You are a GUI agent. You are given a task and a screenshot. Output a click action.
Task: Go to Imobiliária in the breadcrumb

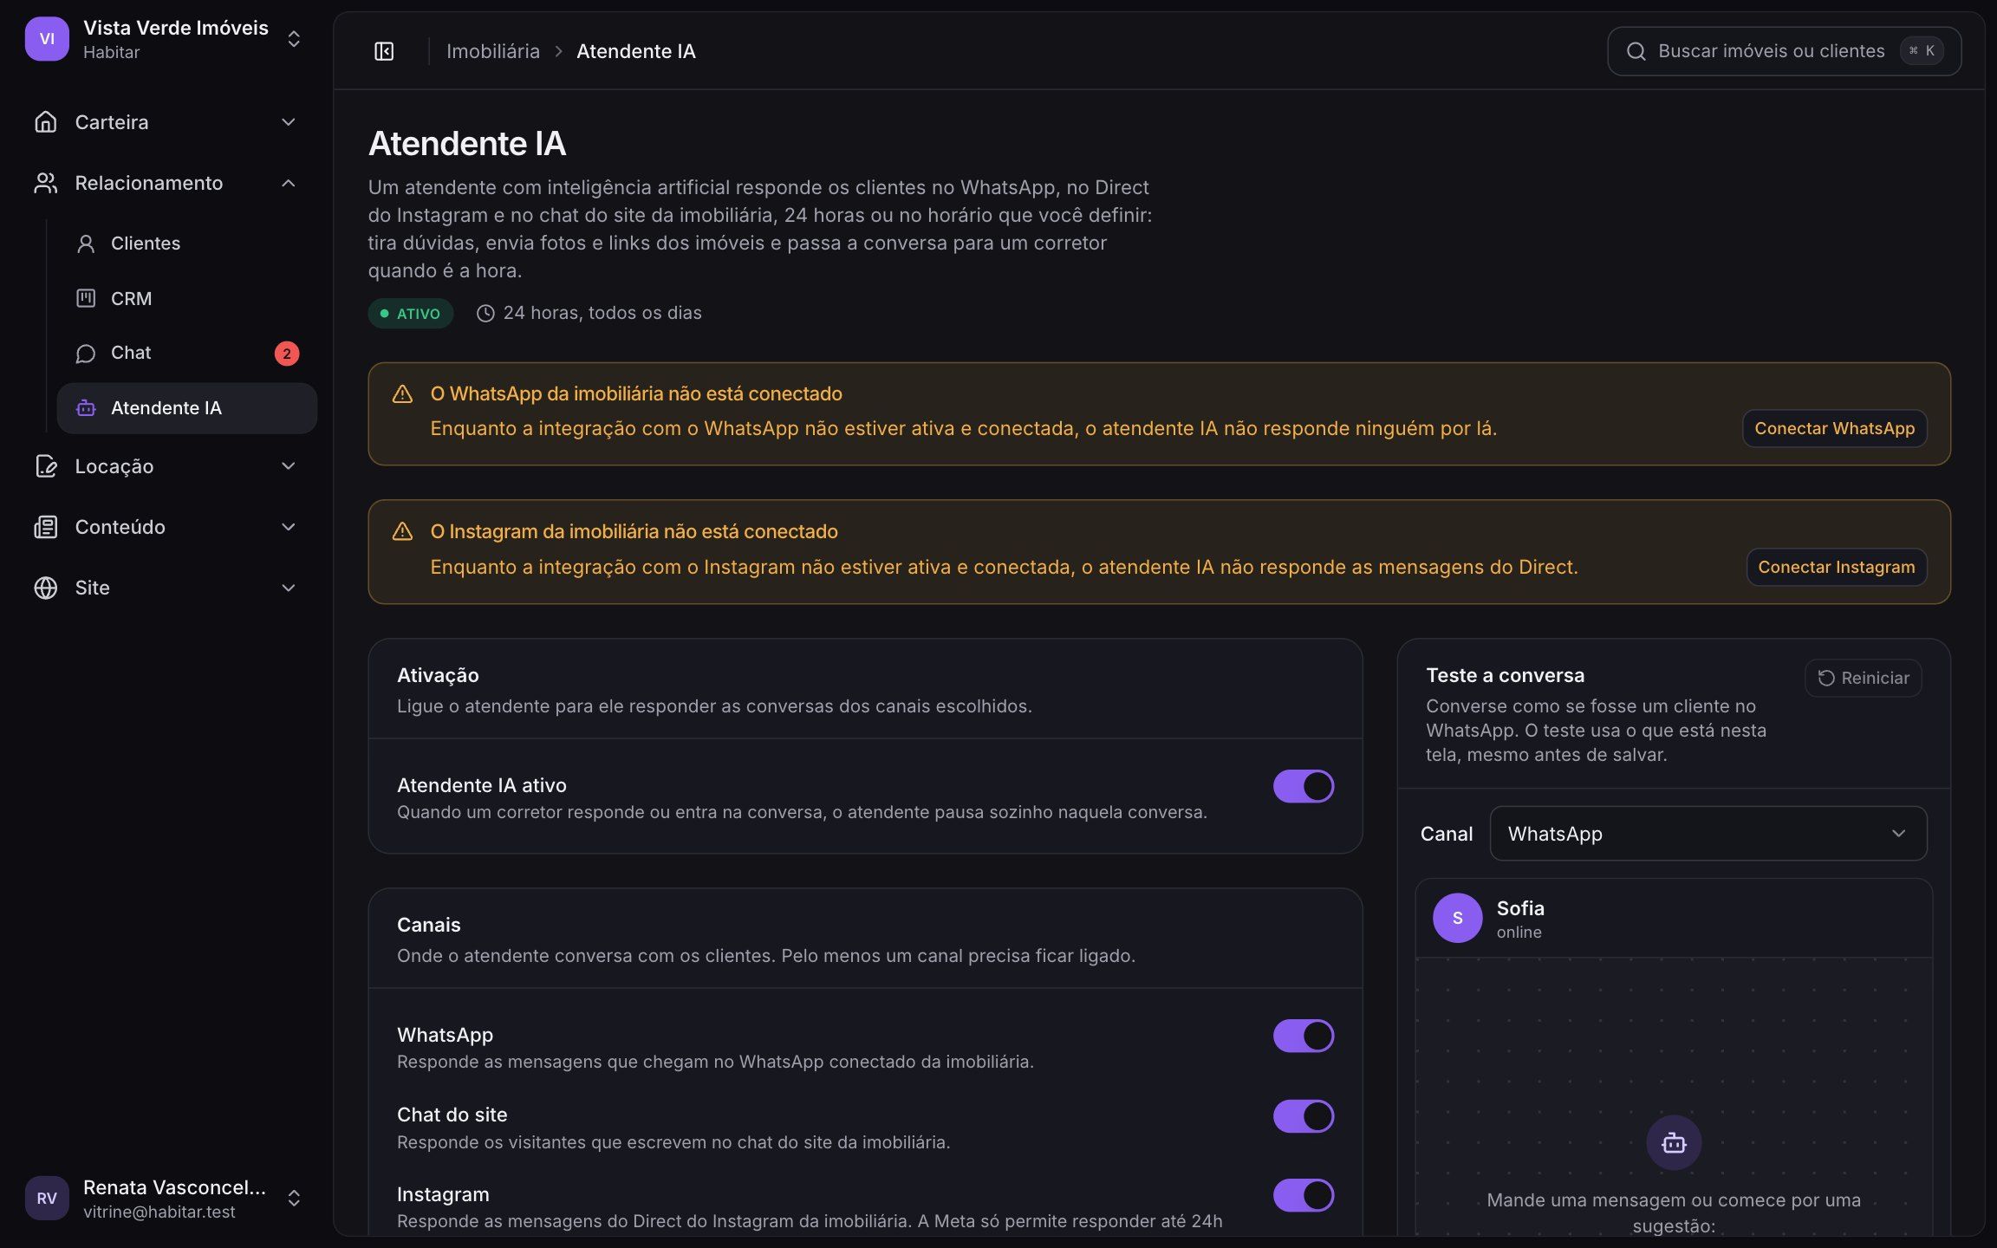492,51
